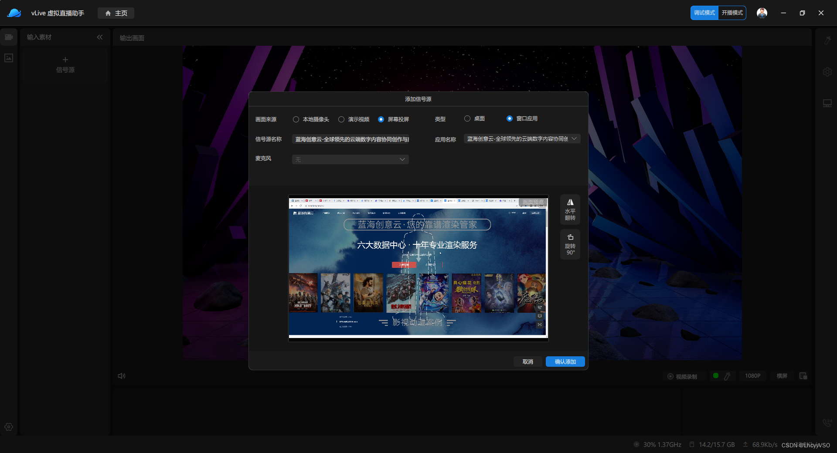Select 屏幕投屏 radio option
Viewport: 837px width, 453px height.
pyautogui.click(x=381, y=119)
